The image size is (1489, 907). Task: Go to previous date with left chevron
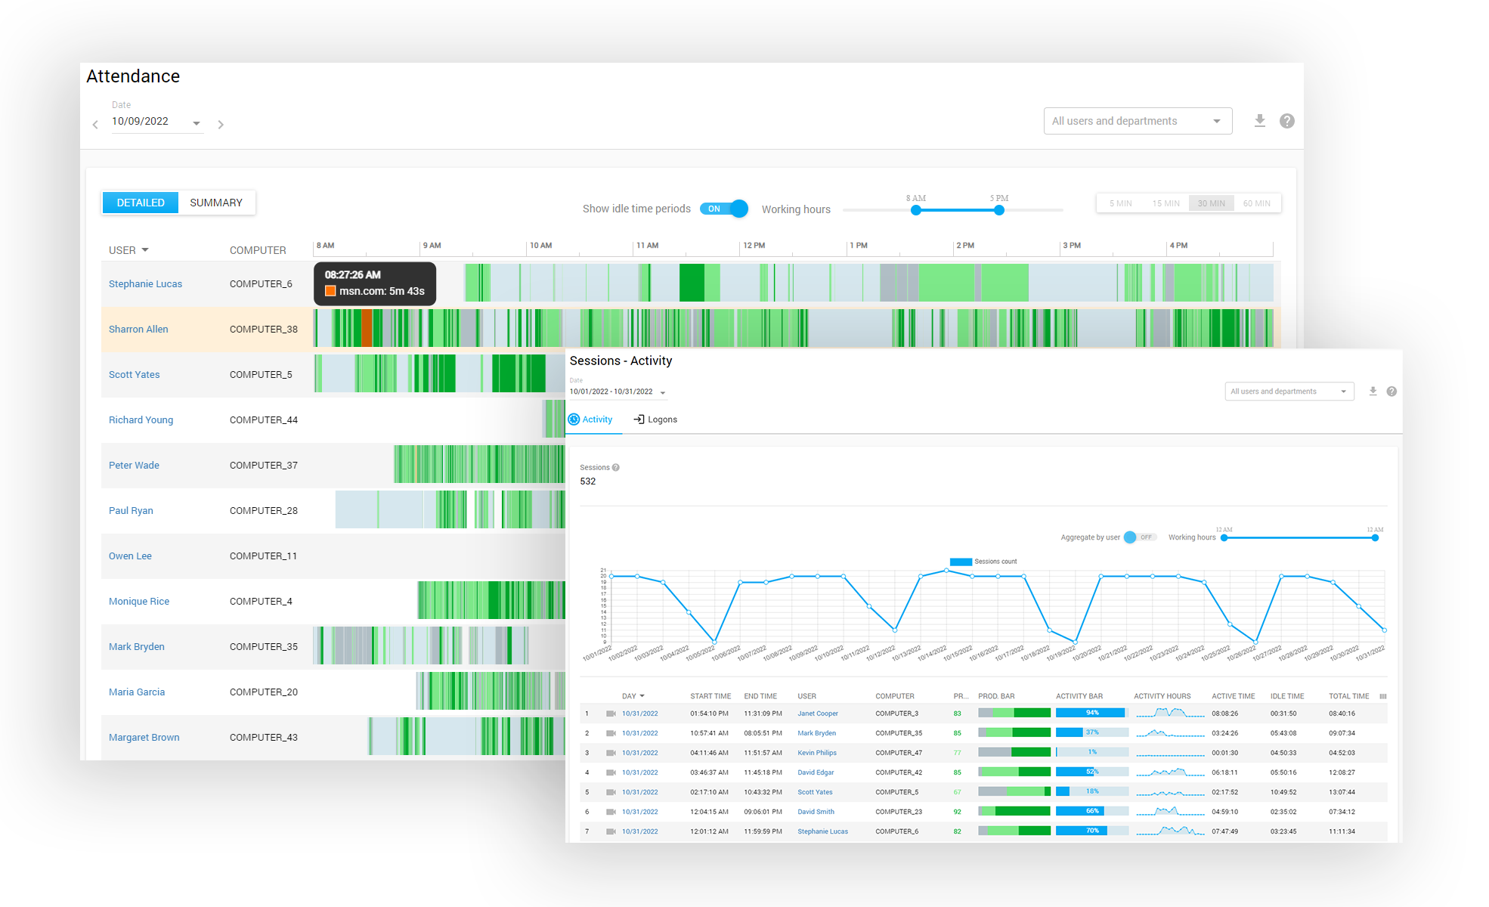click(95, 125)
